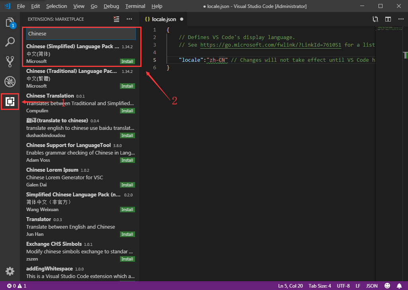Click the synchronize changes icon in editor toolbar
This screenshot has height=290, width=408.
tap(375, 19)
